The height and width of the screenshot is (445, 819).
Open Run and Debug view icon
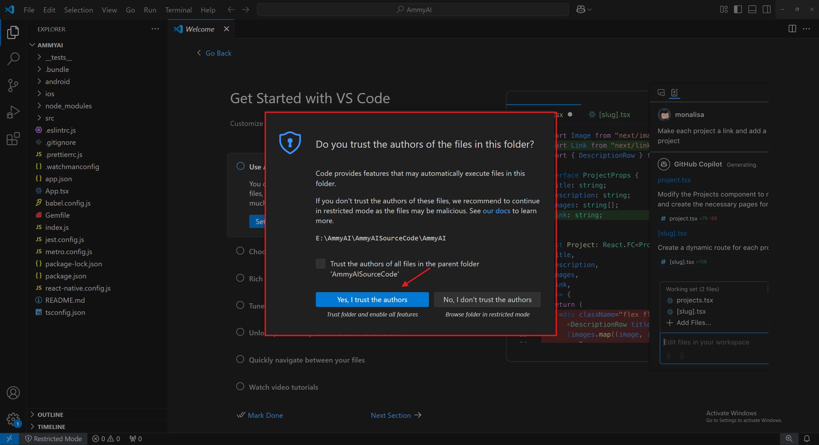13,112
